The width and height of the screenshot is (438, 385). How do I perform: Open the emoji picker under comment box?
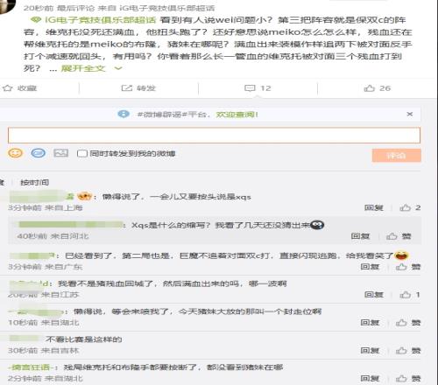pos(15,153)
